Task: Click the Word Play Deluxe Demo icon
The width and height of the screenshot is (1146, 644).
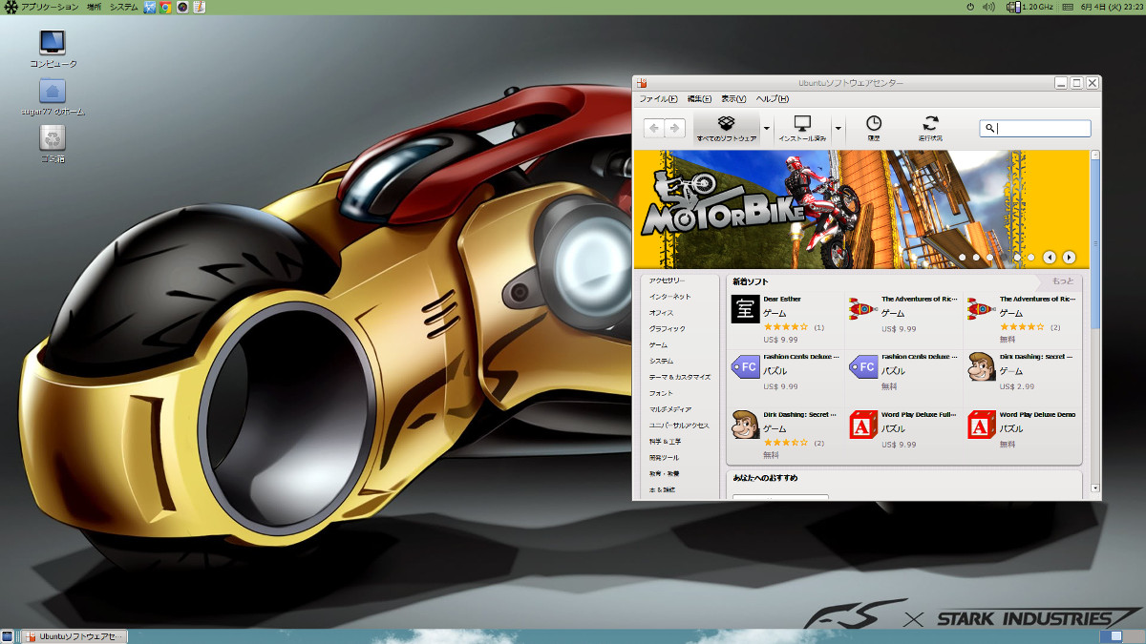Action: click(x=982, y=425)
